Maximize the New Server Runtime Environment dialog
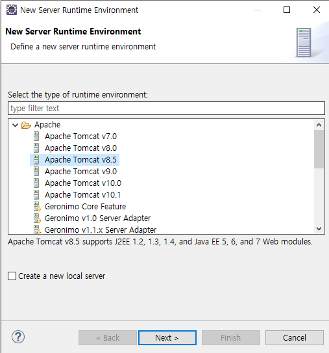Viewport: 329px width, 353px height. 287,10
